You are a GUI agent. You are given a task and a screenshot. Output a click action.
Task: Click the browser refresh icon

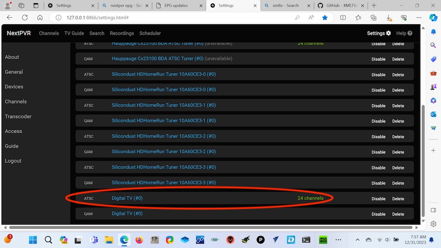25,18
